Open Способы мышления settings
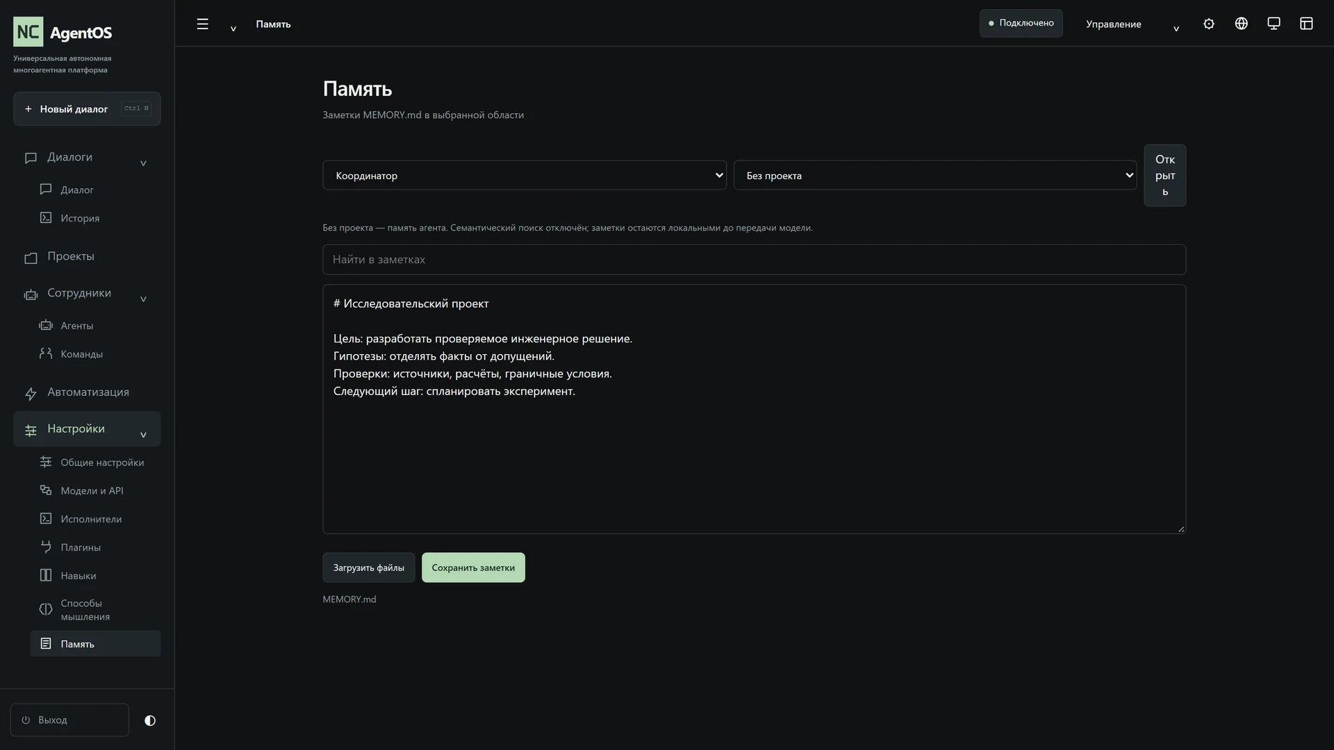This screenshot has width=1334, height=750. [85, 610]
